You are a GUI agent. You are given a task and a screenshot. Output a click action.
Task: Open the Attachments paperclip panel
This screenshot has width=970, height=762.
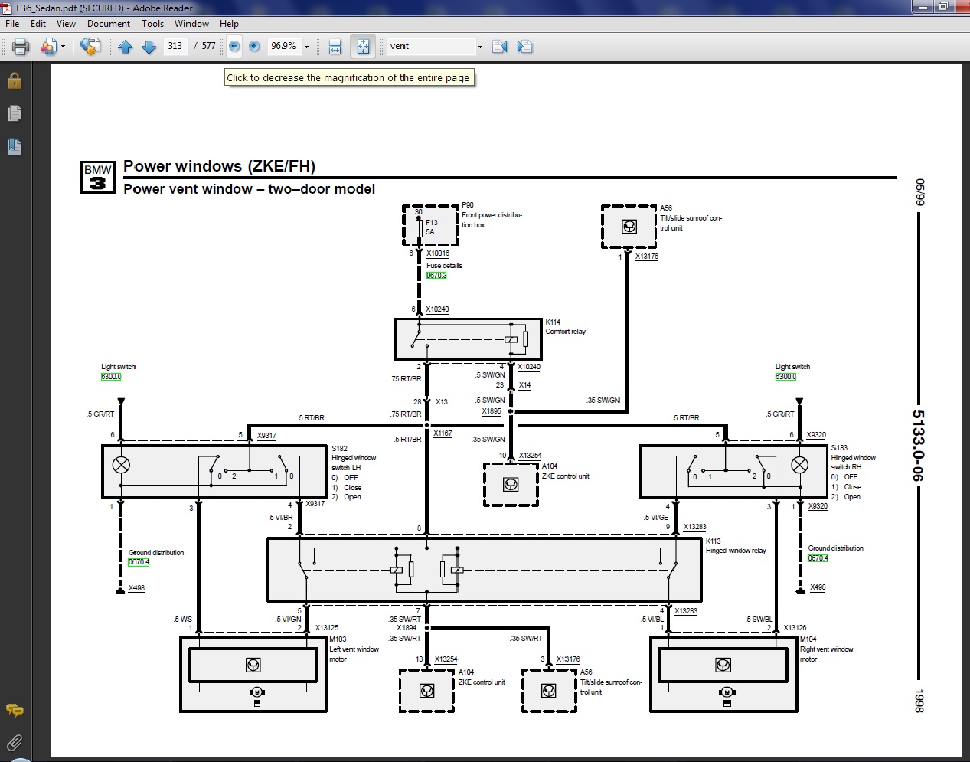click(x=15, y=742)
